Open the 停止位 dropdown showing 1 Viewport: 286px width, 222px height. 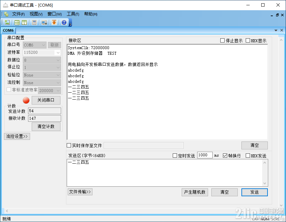coord(42,68)
